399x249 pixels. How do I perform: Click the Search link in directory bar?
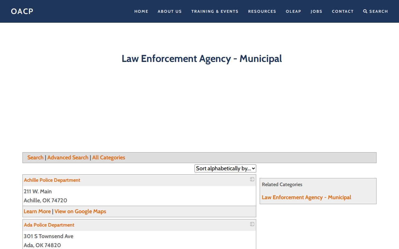click(x=35, y=157)
